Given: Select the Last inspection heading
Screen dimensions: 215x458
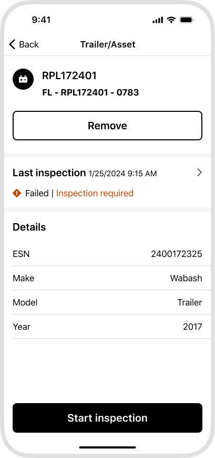Looking at the screenshot, I should (x=49, y=173).
